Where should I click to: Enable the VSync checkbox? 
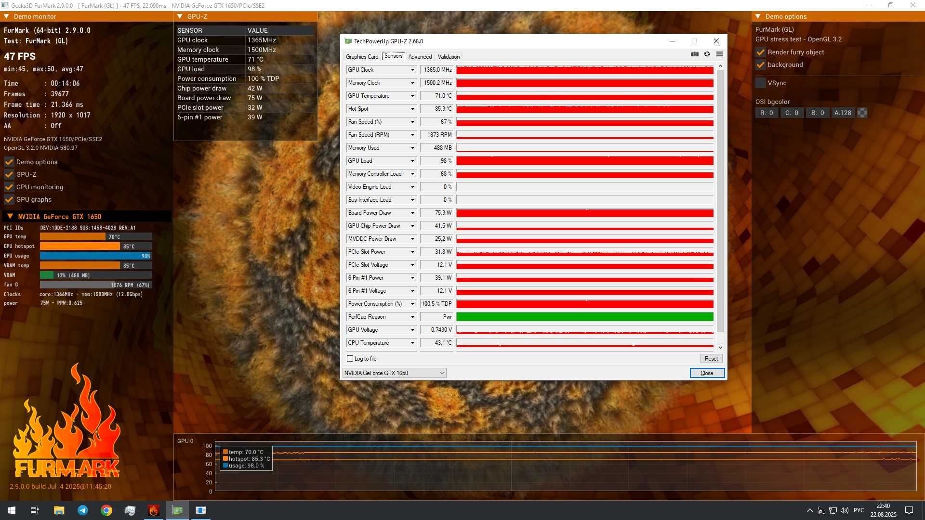(x=761, y=83)
